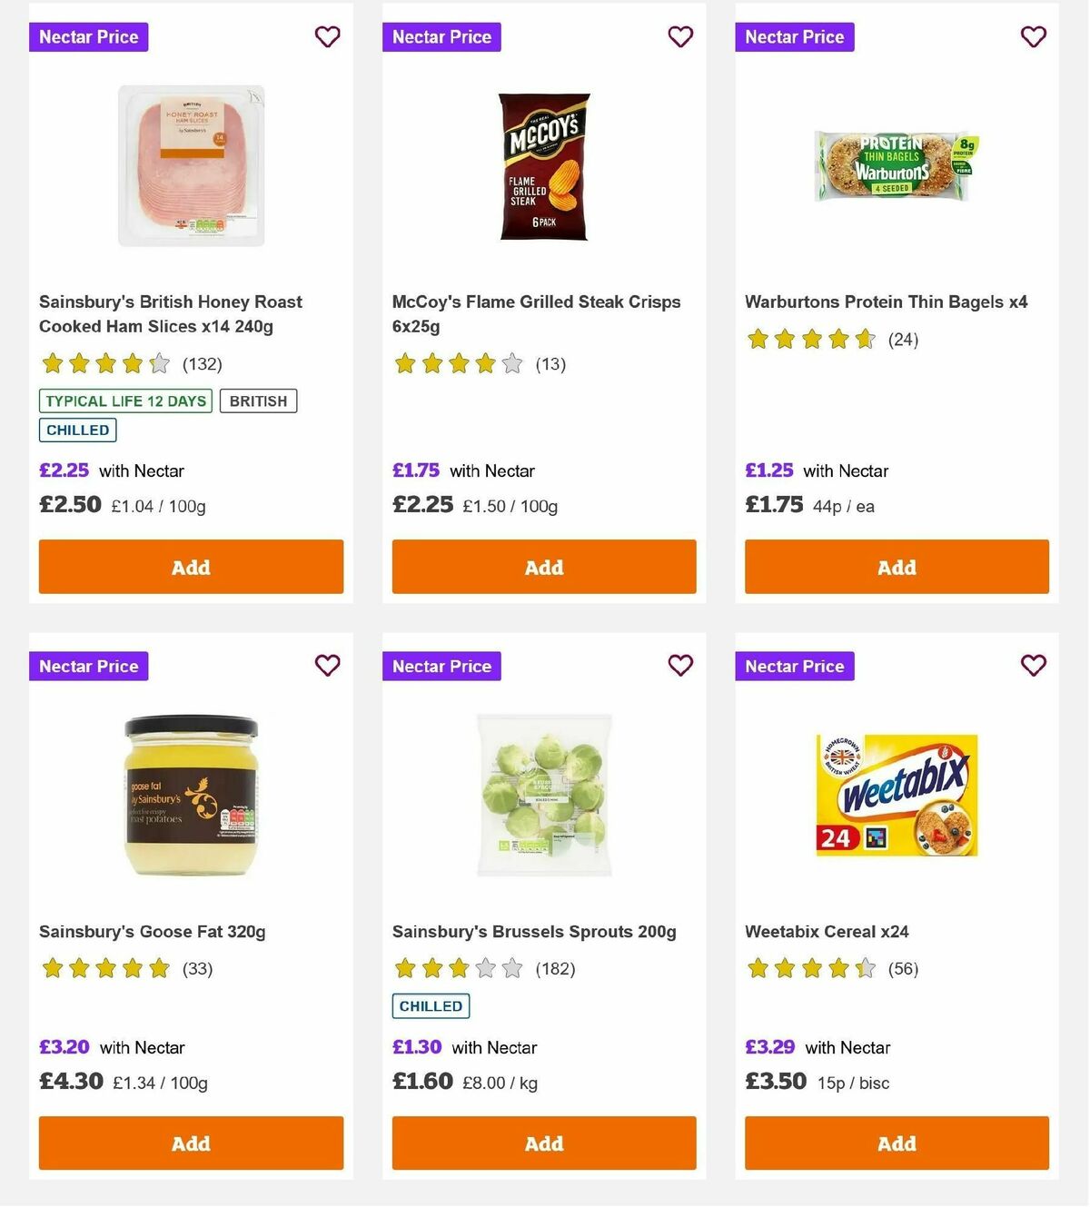Favourite the Brussels Sprouts product

[x=680, y=666]
